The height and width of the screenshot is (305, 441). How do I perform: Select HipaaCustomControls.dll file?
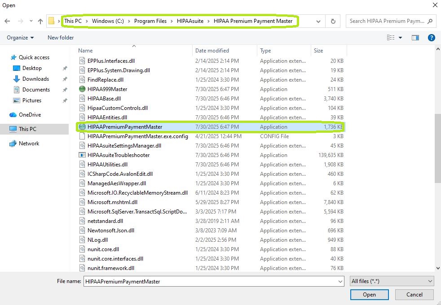pos(118,108)
